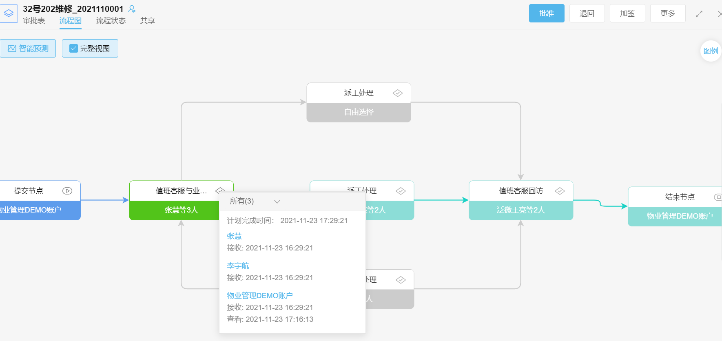Click the 退回 return button

pos(587,13)
